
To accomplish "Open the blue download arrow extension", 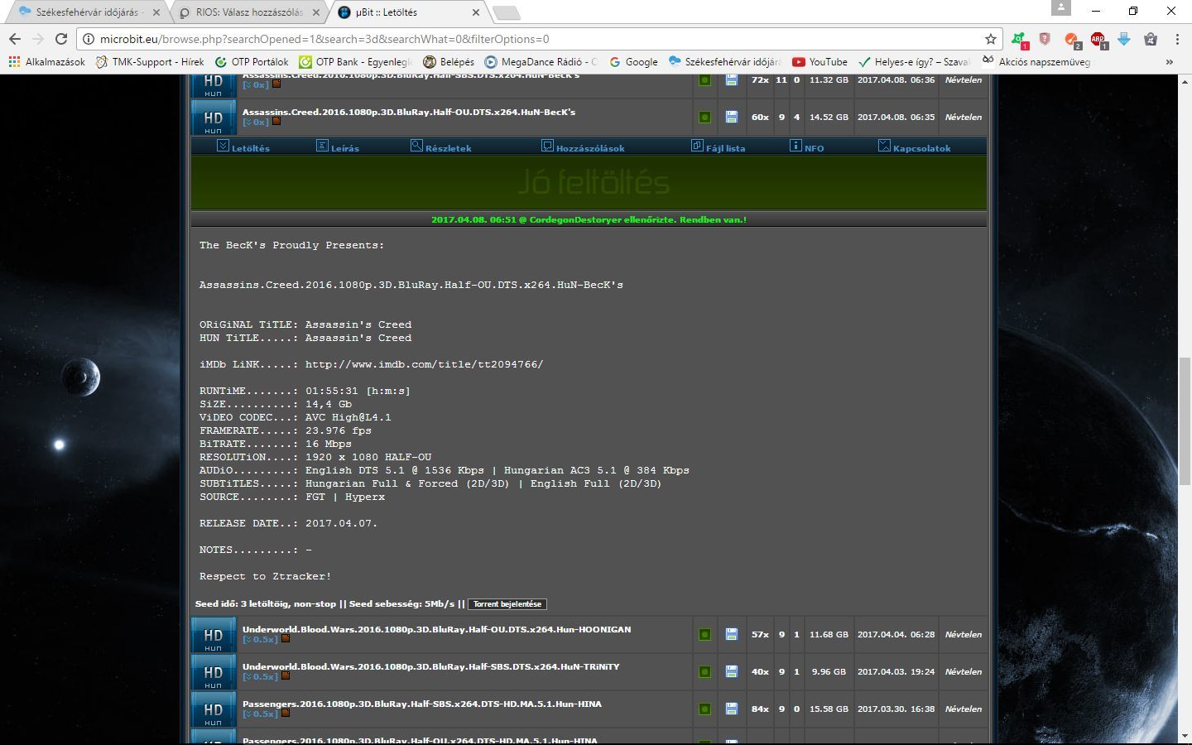I will [1124, 39].
